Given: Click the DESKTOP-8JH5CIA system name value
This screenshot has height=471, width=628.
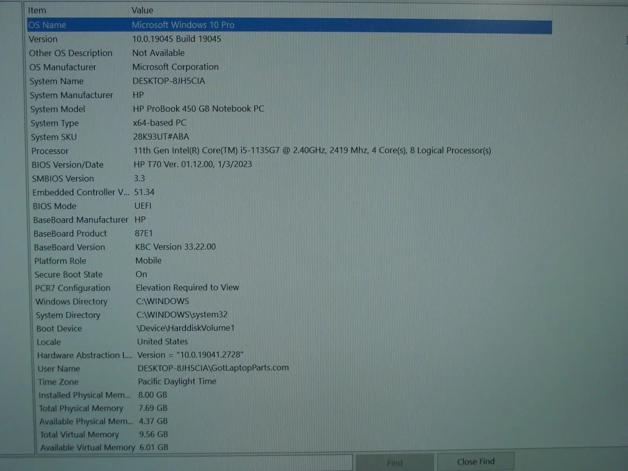Looking at the screenshot, I should [x=169, y=81].
